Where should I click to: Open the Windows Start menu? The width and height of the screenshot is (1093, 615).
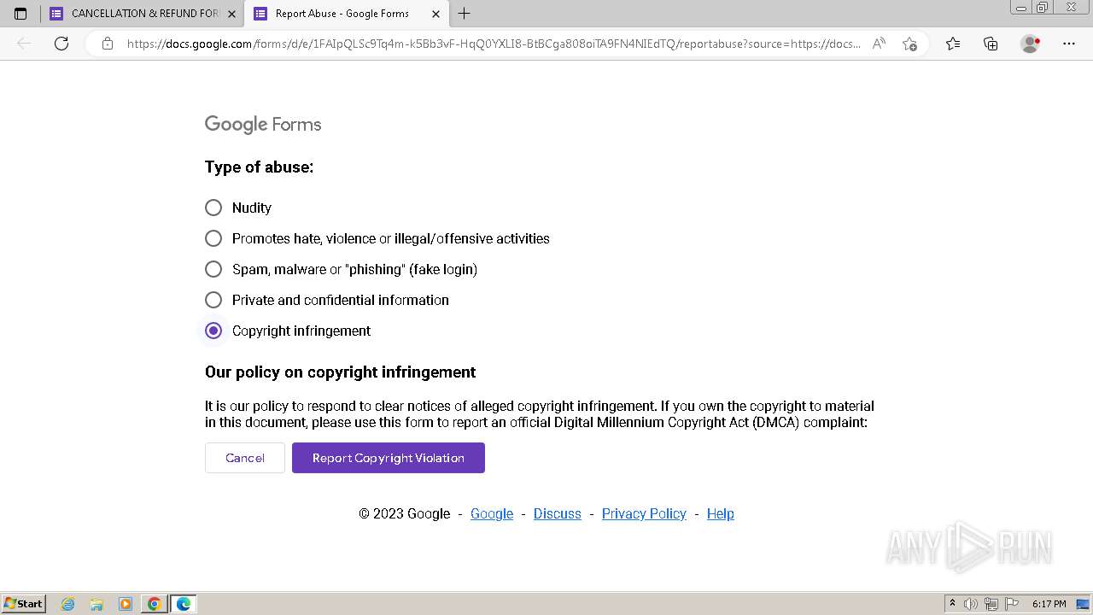[24, 604]
